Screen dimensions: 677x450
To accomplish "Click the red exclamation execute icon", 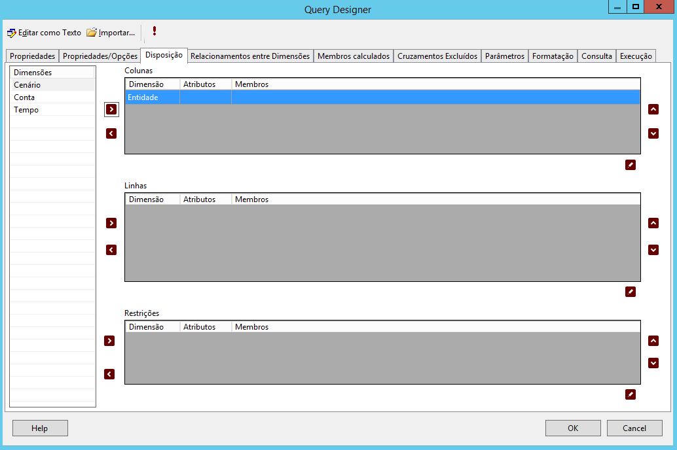I will 154,31.
